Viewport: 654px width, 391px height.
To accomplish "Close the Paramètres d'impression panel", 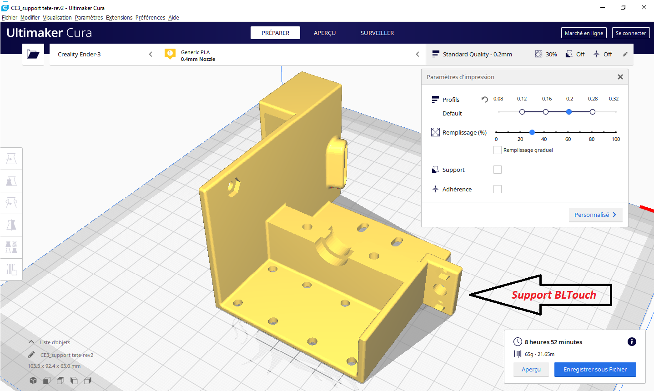I will (620, 77).
